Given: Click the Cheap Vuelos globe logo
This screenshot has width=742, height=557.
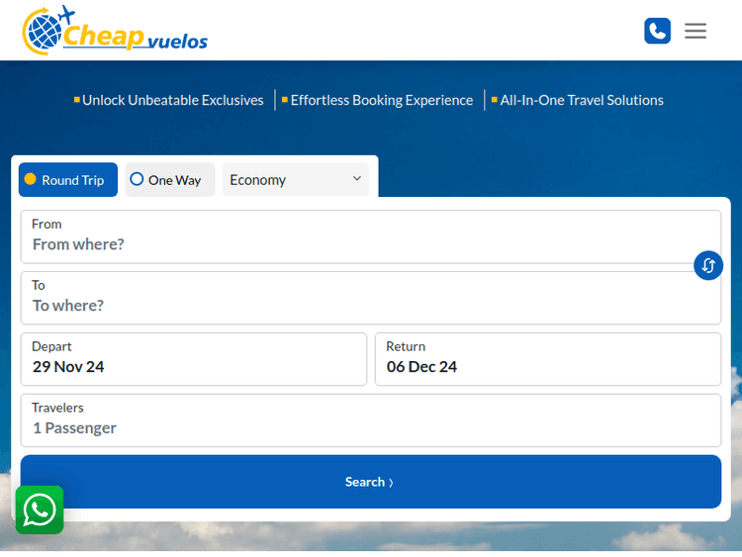Looking at the screenshot, I should pyautogui.click(x=44, y=30).
